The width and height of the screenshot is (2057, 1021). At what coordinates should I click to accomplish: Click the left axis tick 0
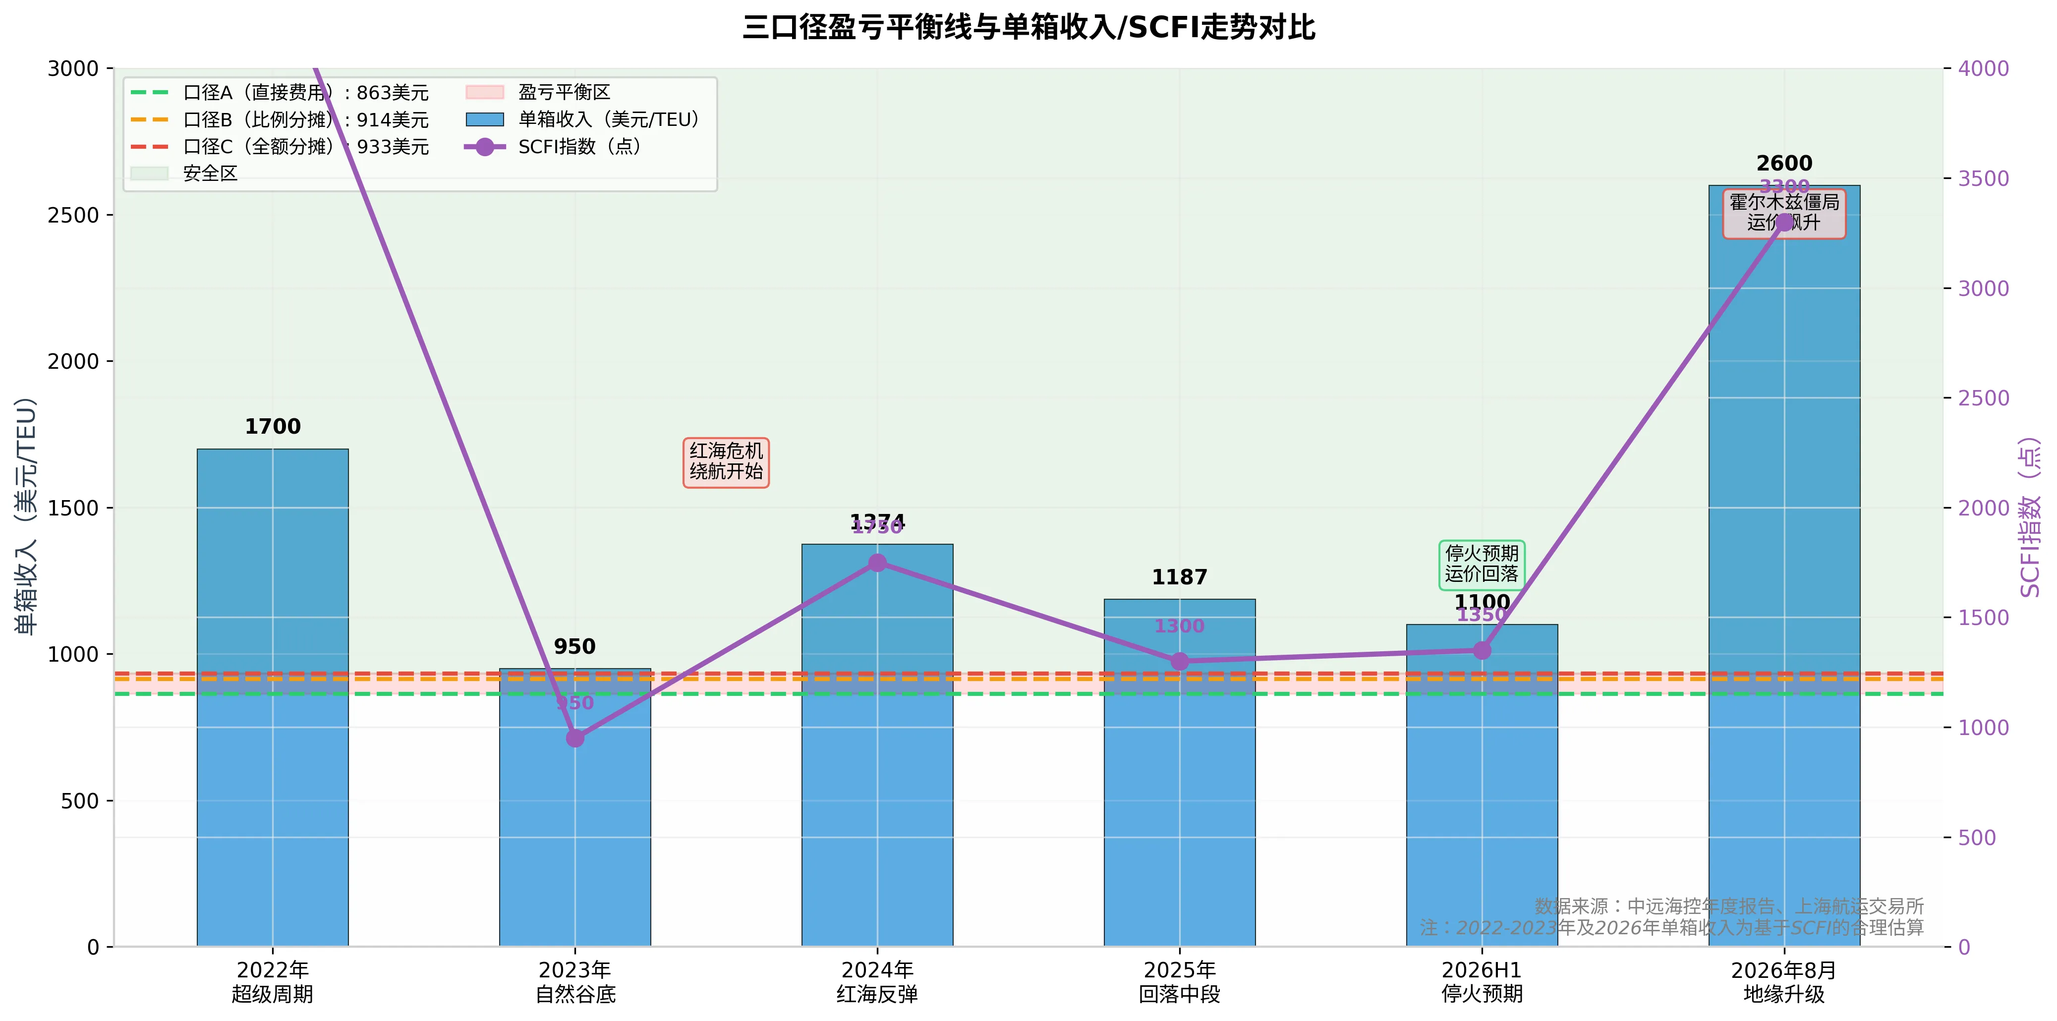pyautogui.click(x=93, y=948)
